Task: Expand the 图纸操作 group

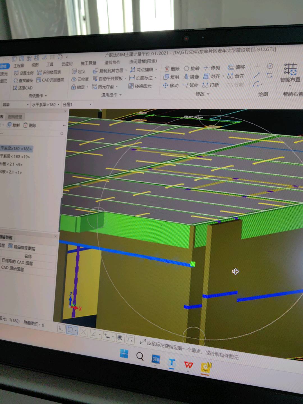Action: pos(38,96)
